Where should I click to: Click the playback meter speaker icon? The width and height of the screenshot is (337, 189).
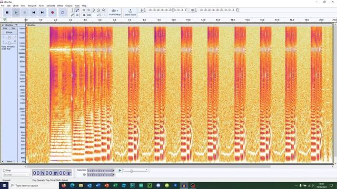[x=193, y=10]
